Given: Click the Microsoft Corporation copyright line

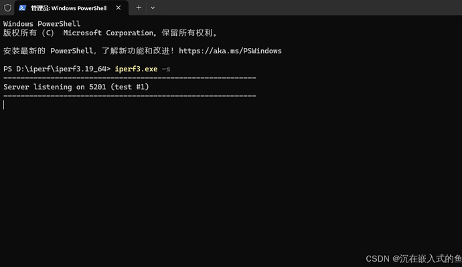Looking at the screenshot, I should pos(110,33).
